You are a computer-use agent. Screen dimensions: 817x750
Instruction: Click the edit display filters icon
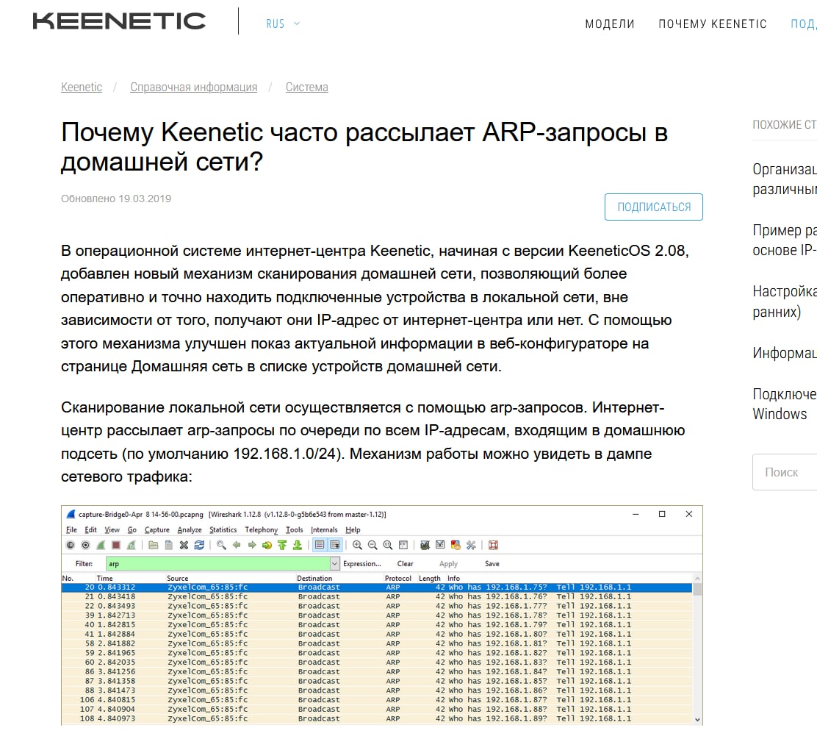coord(440,545)
